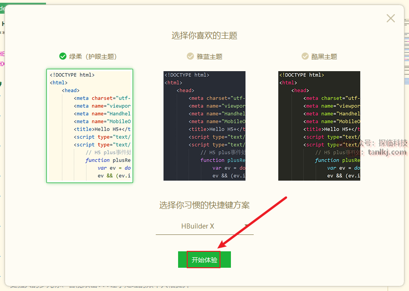Click the <title>Hello H5+ line in green preview

pyautogui.click(x=102, y=129)
